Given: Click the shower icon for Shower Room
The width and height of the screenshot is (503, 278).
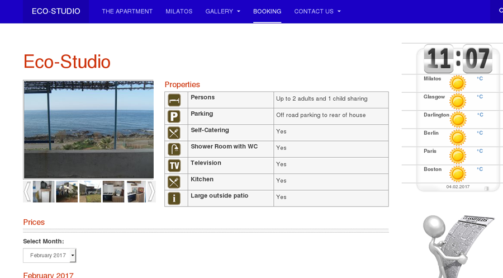Looking at the screenshot, I should point(174,149).
